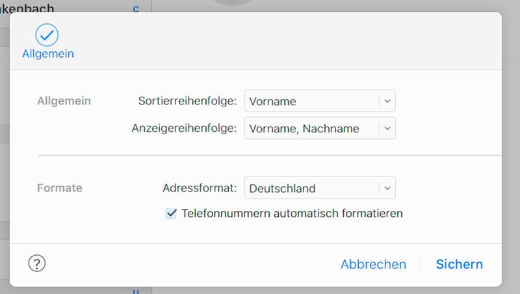Click the gray Allgemein section heading
The height and width of the screenshot is (294, 520).
click(64, 101)
